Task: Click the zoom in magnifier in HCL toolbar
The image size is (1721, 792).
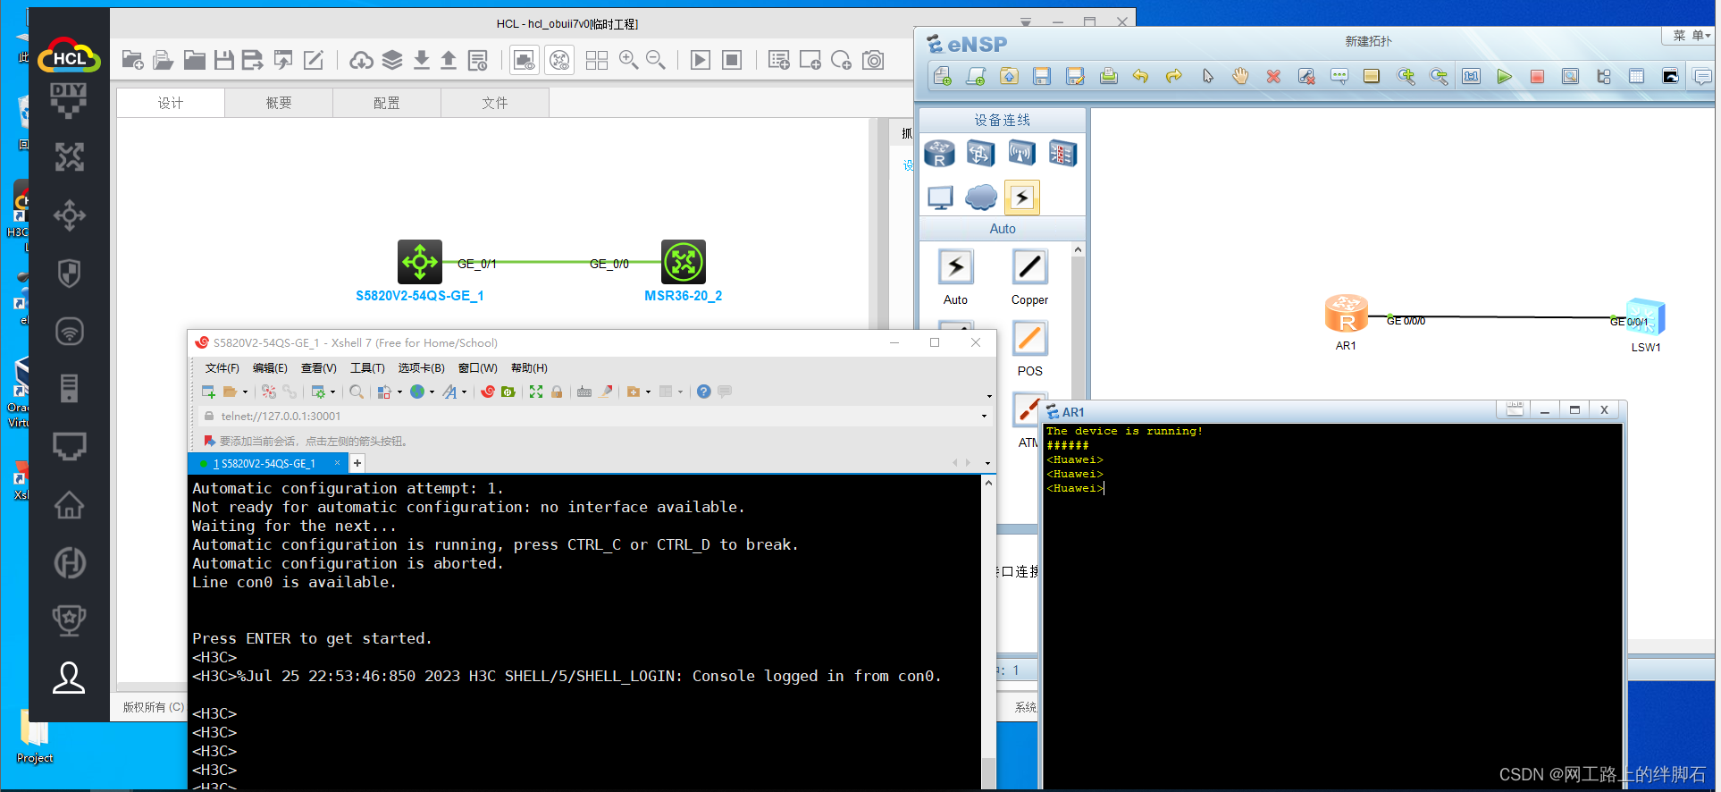Action: pos(629,60)
